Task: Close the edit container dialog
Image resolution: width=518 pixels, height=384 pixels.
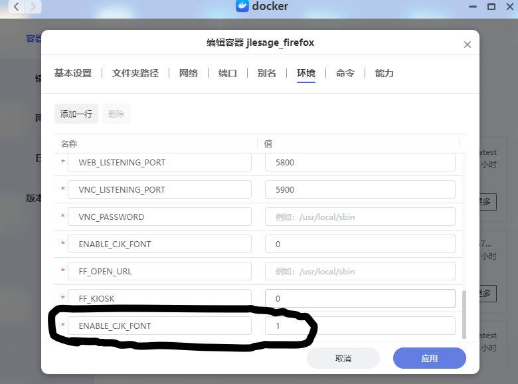Action: [x=467, y=45]
